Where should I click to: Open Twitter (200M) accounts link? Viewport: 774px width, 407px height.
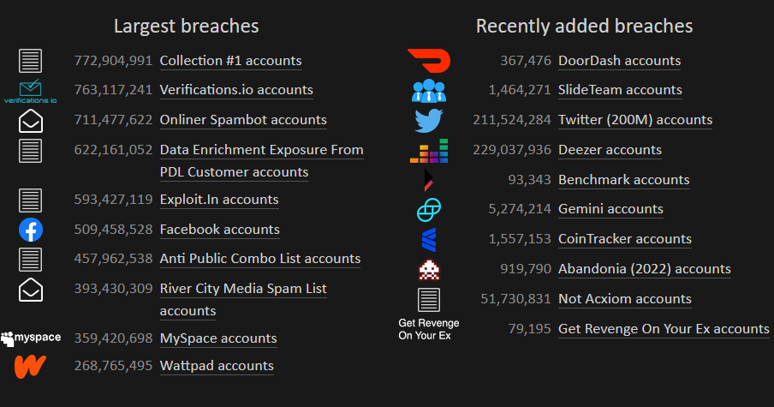635,120
